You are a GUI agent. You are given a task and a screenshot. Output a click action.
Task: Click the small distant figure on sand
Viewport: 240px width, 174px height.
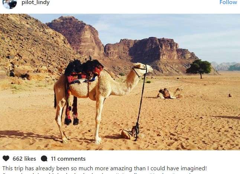[x=230, y=96]
